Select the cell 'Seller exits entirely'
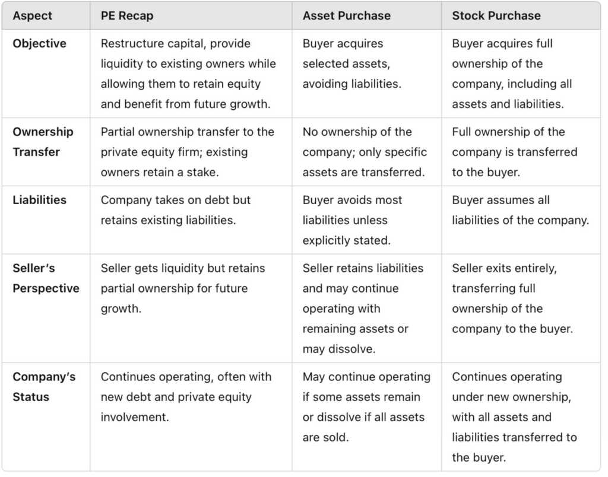The image size is (608, 477). 512,298
